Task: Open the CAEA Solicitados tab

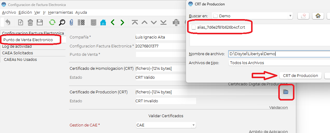Action: tap(33, 53)
